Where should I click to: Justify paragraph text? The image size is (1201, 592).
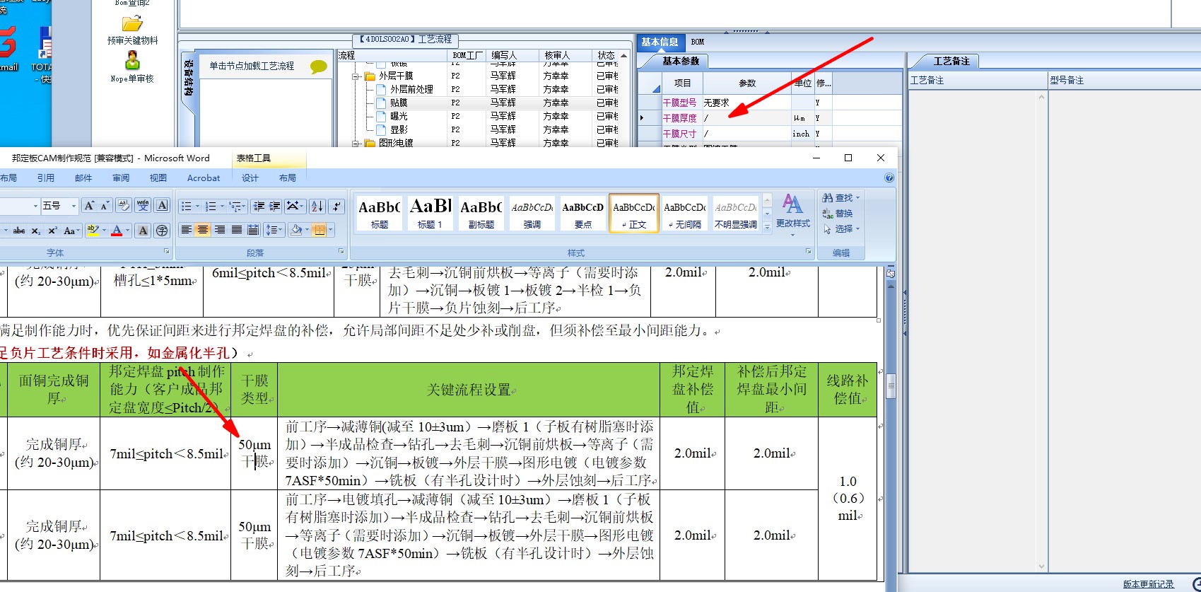236,230
